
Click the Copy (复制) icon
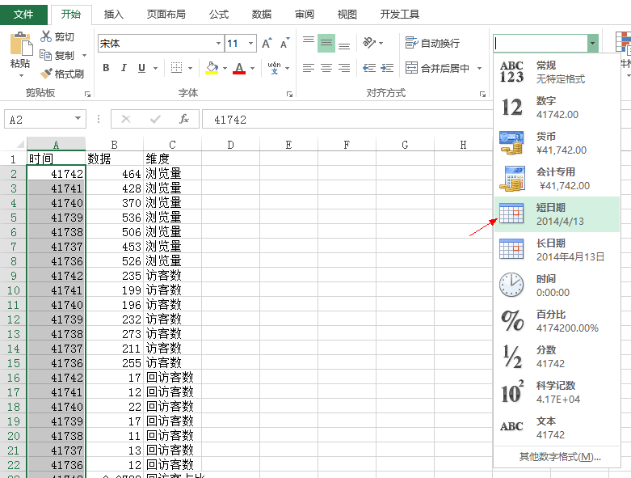[45, 55]
